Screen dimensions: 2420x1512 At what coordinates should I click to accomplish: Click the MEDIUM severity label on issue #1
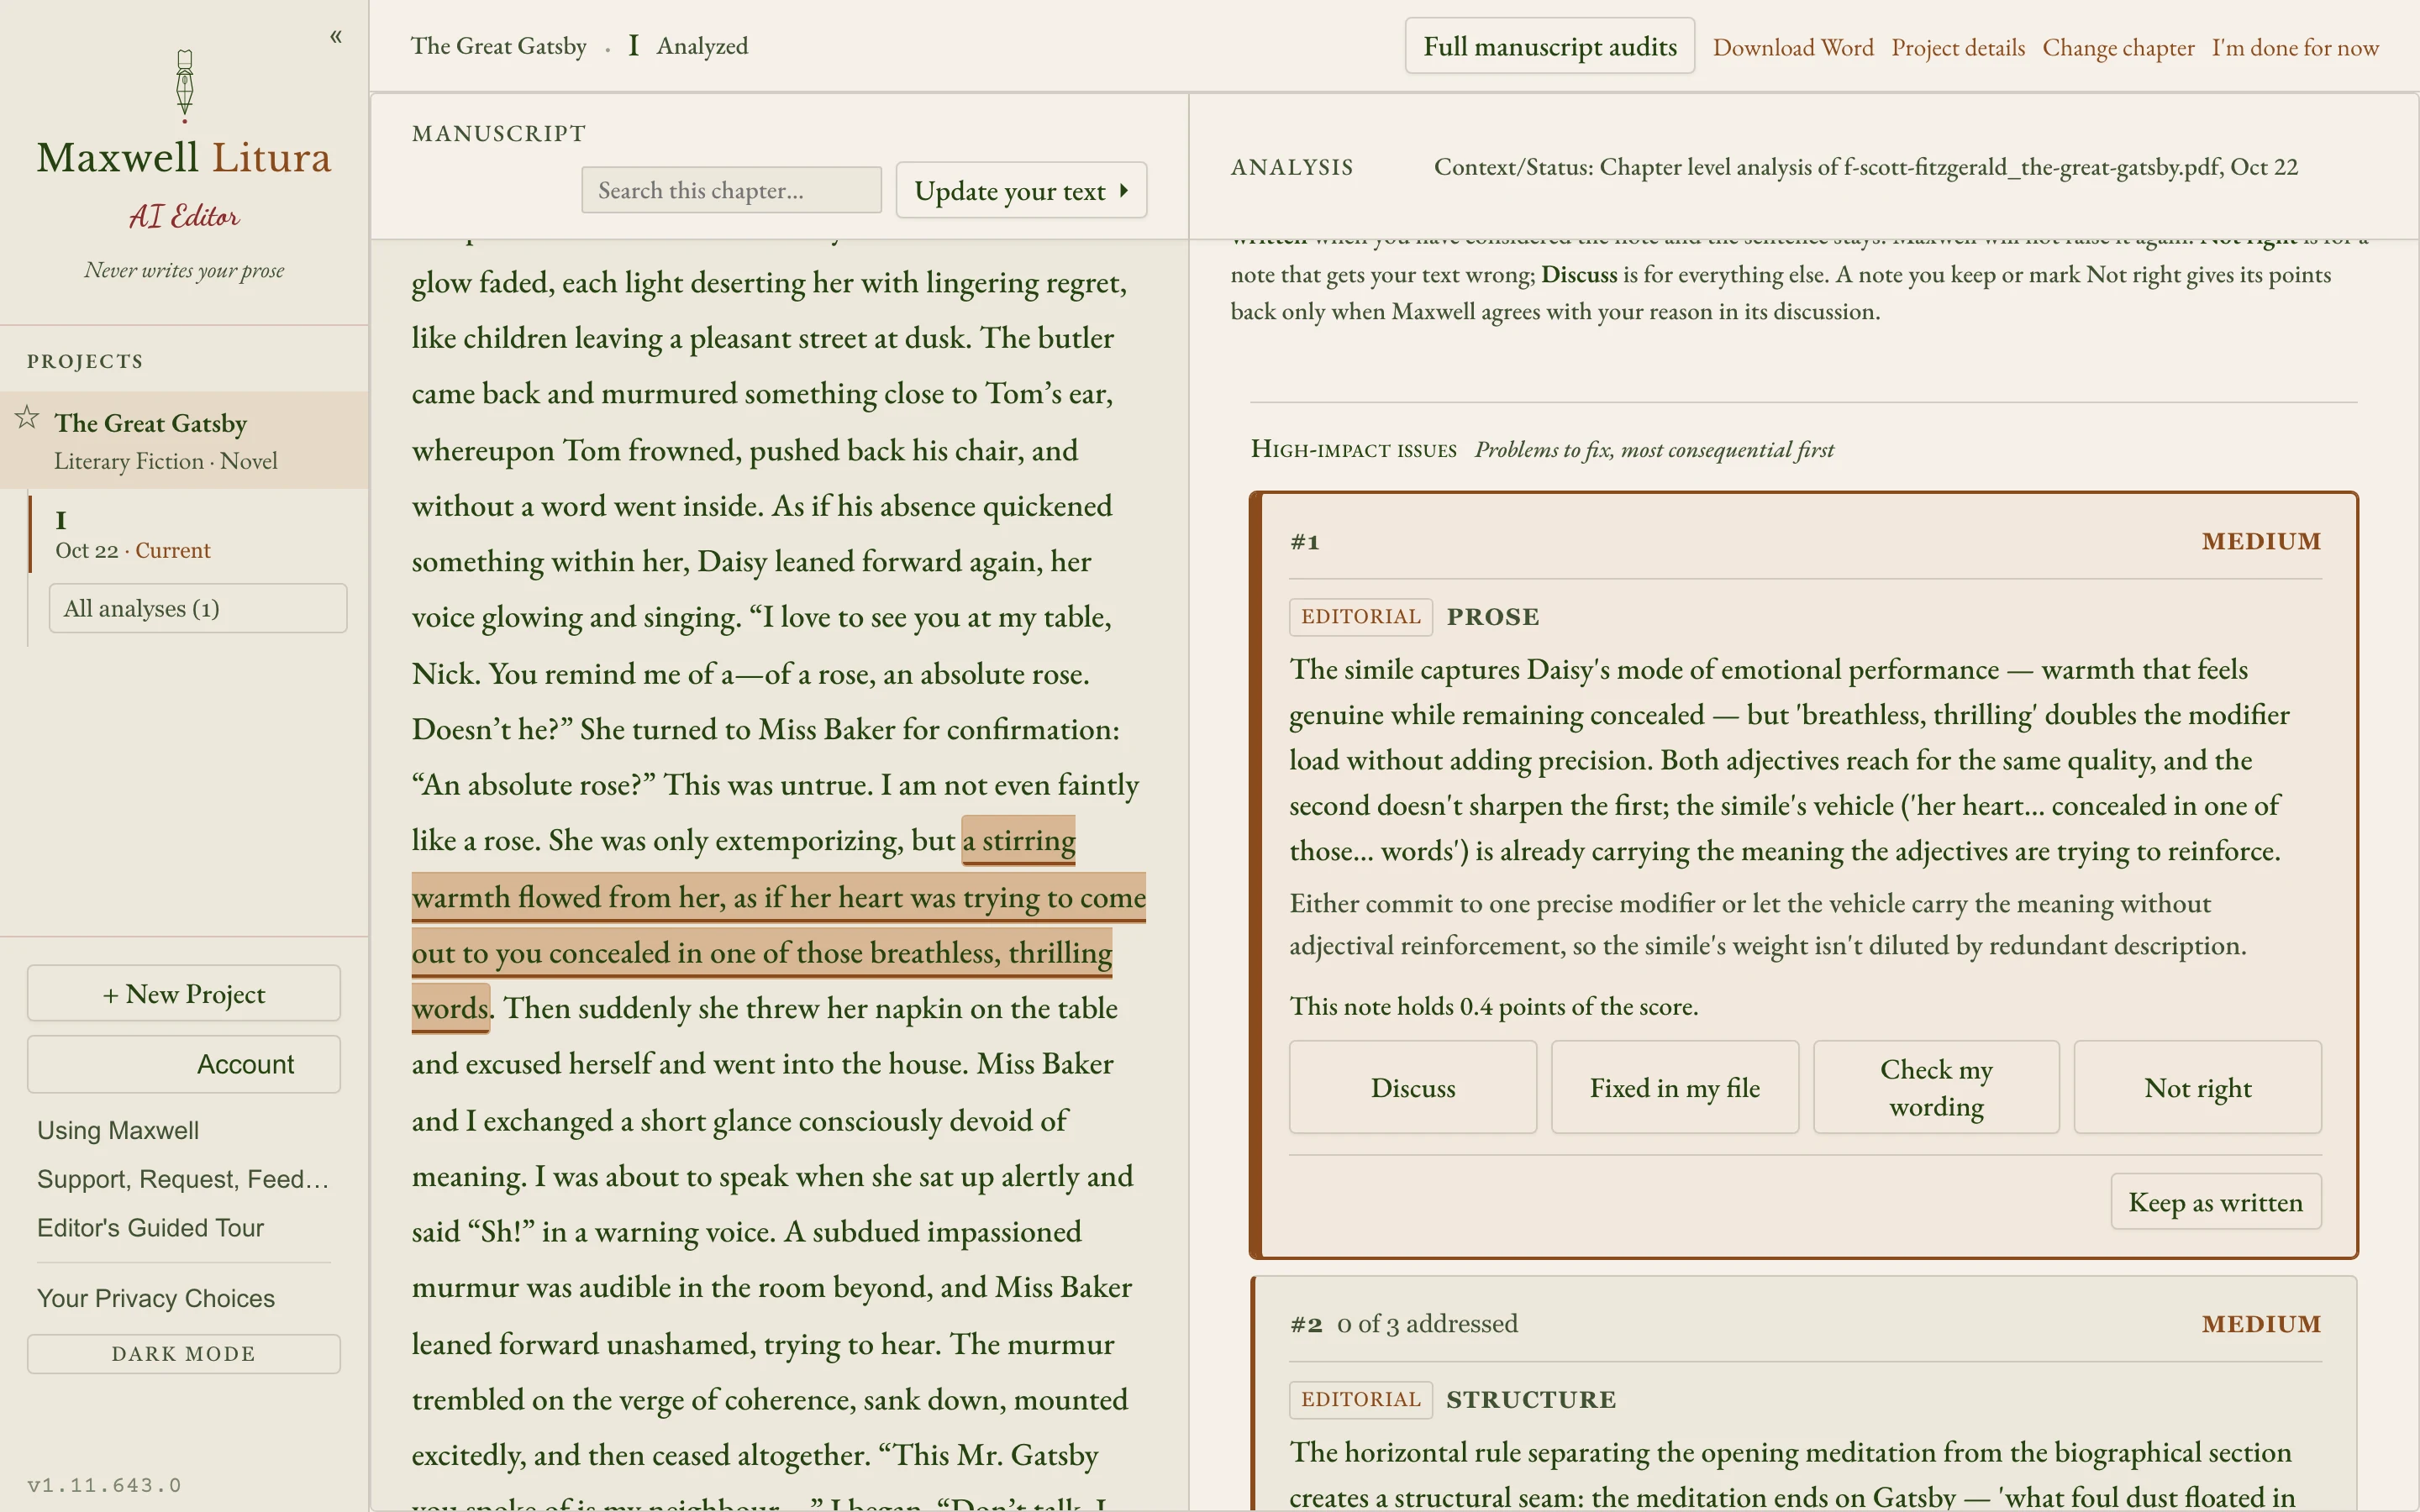2261,541
